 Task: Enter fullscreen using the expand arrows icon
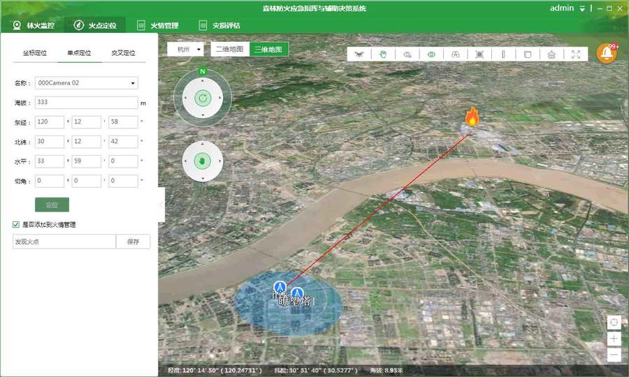[x=576, y=54]
